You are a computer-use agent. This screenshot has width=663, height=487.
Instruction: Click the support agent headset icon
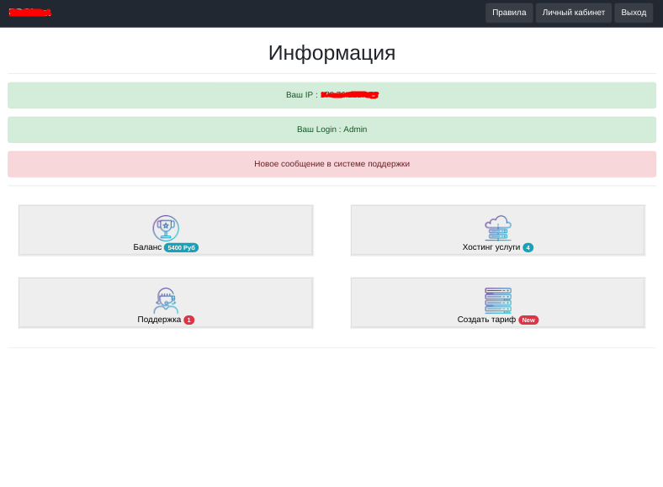(166, 300)
